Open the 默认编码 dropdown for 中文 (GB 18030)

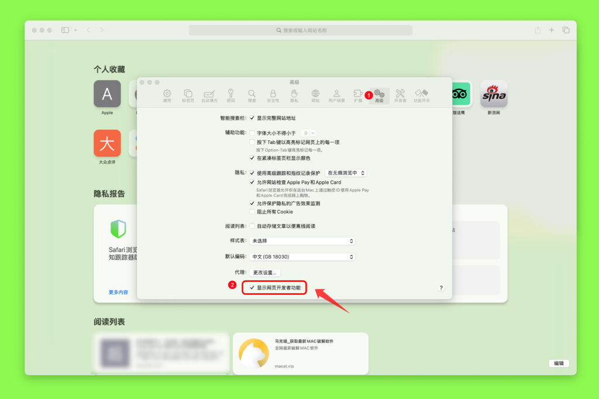(x=302, y=256)
